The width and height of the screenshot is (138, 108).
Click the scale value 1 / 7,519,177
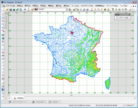pos(128,106)
